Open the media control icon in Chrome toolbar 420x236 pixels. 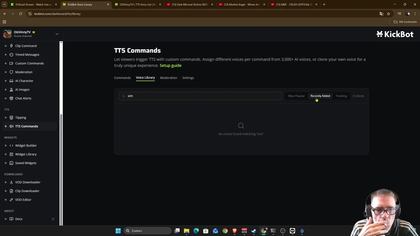pyautogui.click(x=399, y=14)
